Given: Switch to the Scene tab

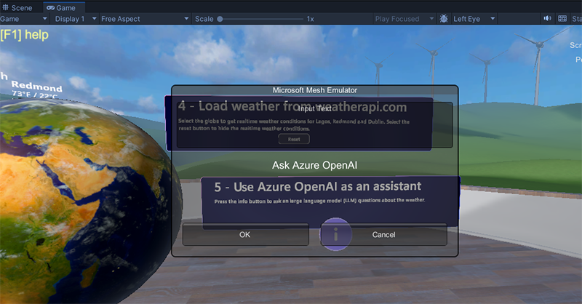Looking at the screenshot, I should point(17,7).
